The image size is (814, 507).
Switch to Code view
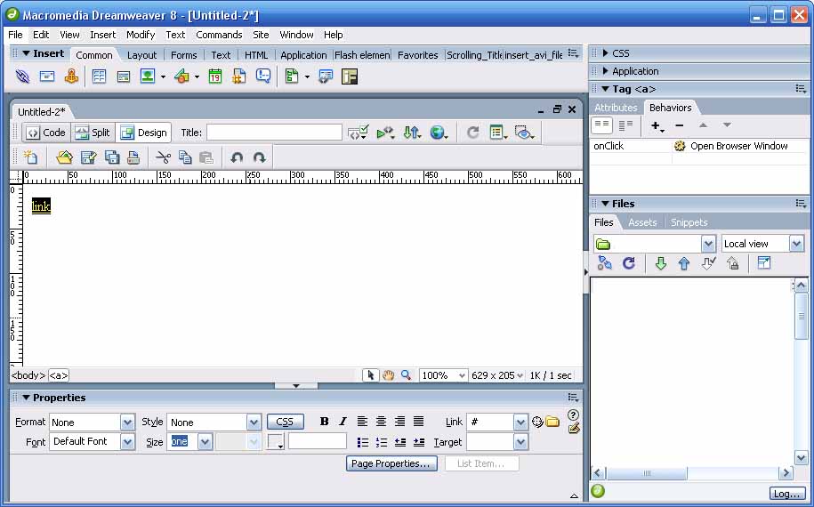[46, 133]
